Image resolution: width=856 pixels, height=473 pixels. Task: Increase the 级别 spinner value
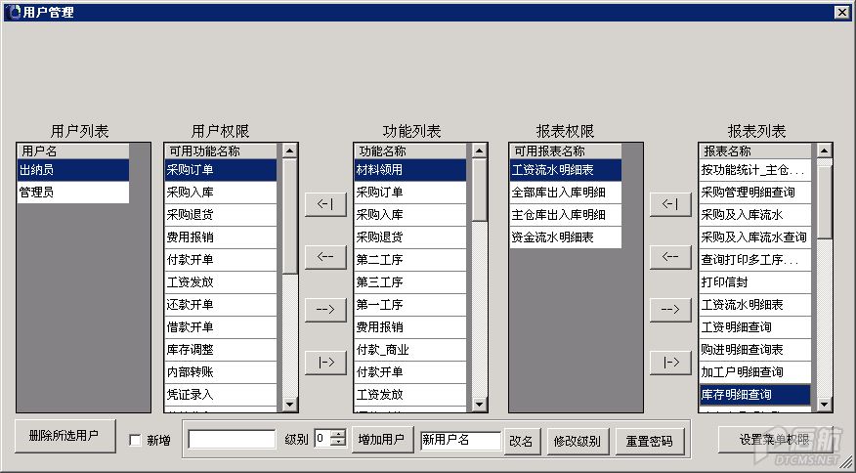pyautogui.click(x=339, y=434)
